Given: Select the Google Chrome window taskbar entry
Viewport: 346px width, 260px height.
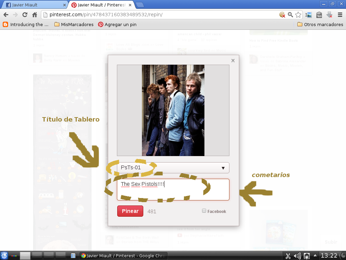Looking at the screenshot, I should [x=123, y=256].
